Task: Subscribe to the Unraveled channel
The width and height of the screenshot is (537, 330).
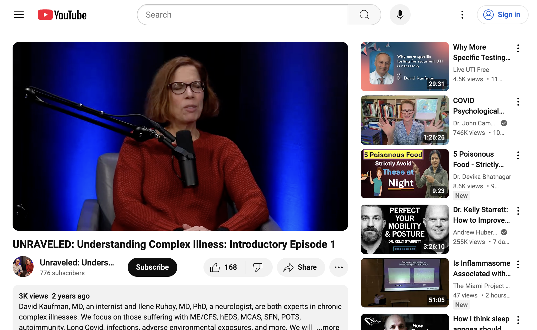Action: point(152,267)
